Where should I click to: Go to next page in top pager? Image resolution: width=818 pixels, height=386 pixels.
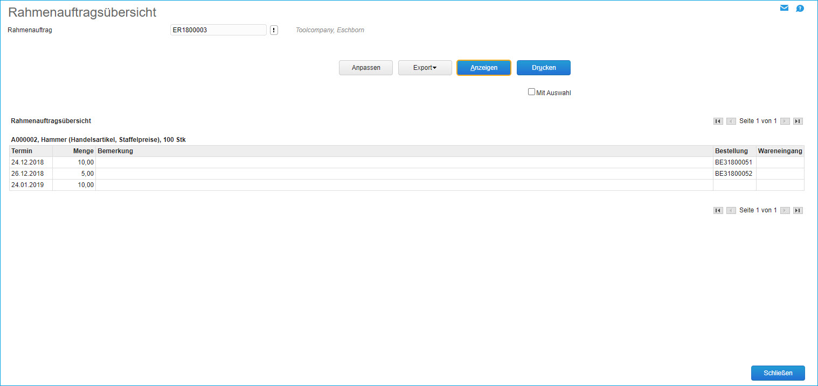coord(785,121)
